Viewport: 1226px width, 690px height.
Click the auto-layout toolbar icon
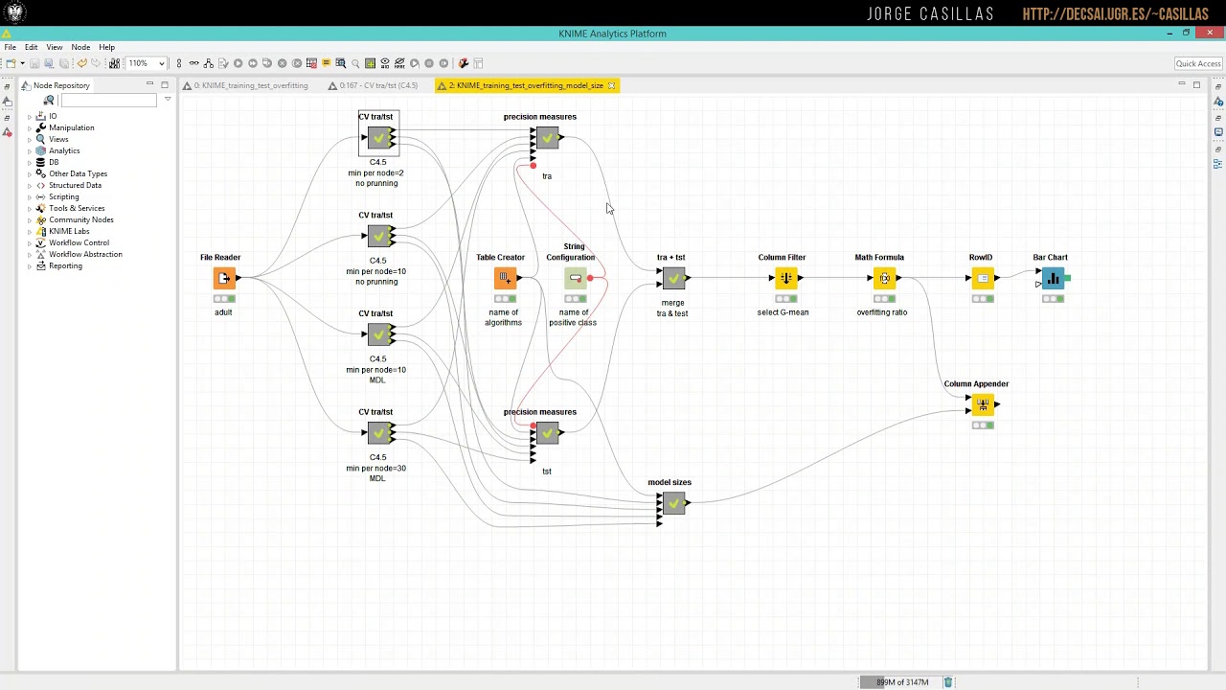209,63
